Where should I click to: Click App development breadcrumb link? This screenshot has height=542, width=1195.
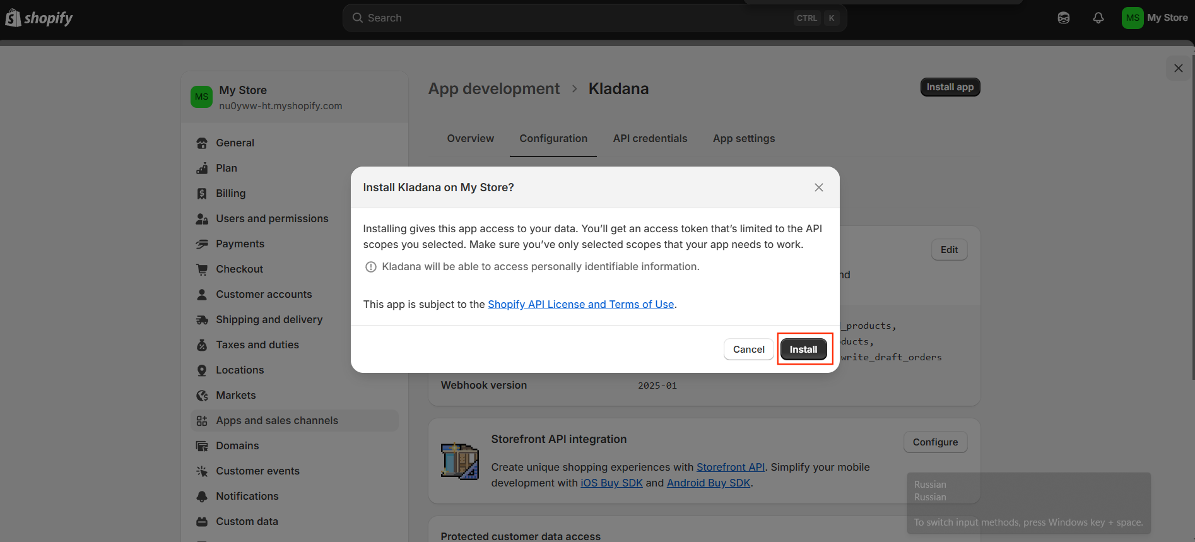[x=494, y=88]
